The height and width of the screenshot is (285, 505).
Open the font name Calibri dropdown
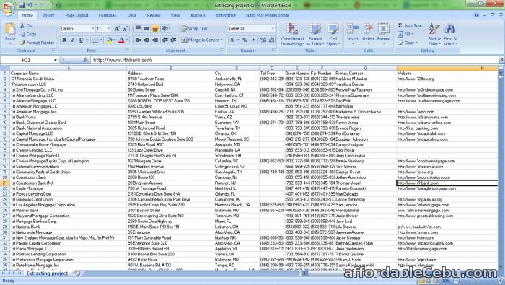93,29
